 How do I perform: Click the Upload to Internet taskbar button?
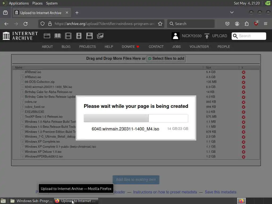pos(76,201)
